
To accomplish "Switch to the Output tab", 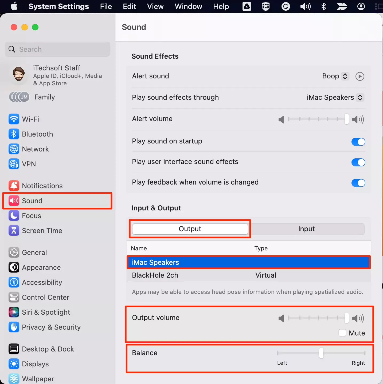I will 190,229.
